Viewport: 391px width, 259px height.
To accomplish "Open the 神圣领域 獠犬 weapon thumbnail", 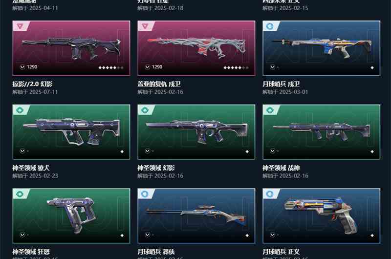I will (x=71, y=132).
